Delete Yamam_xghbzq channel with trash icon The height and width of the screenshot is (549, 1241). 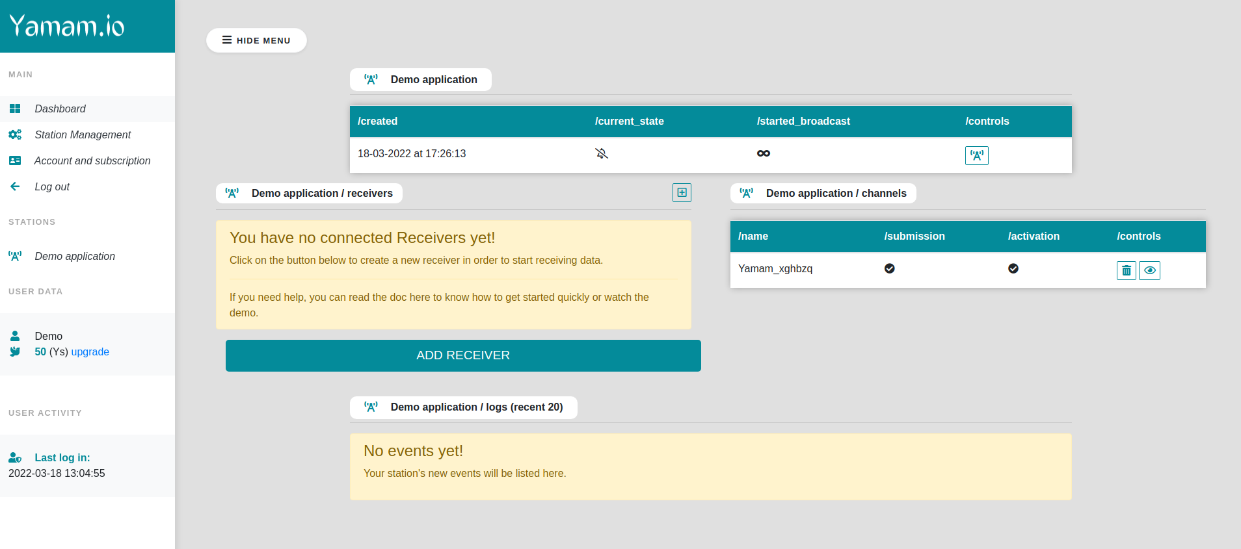(x=1127, y=270)
